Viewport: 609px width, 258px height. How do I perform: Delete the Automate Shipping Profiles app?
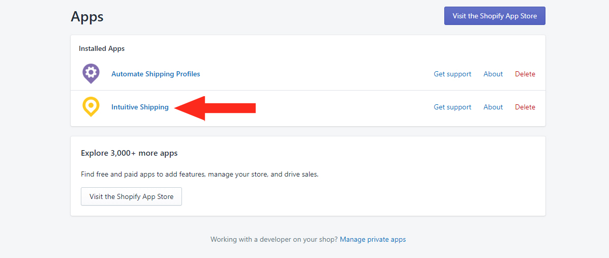coord(525,74)
